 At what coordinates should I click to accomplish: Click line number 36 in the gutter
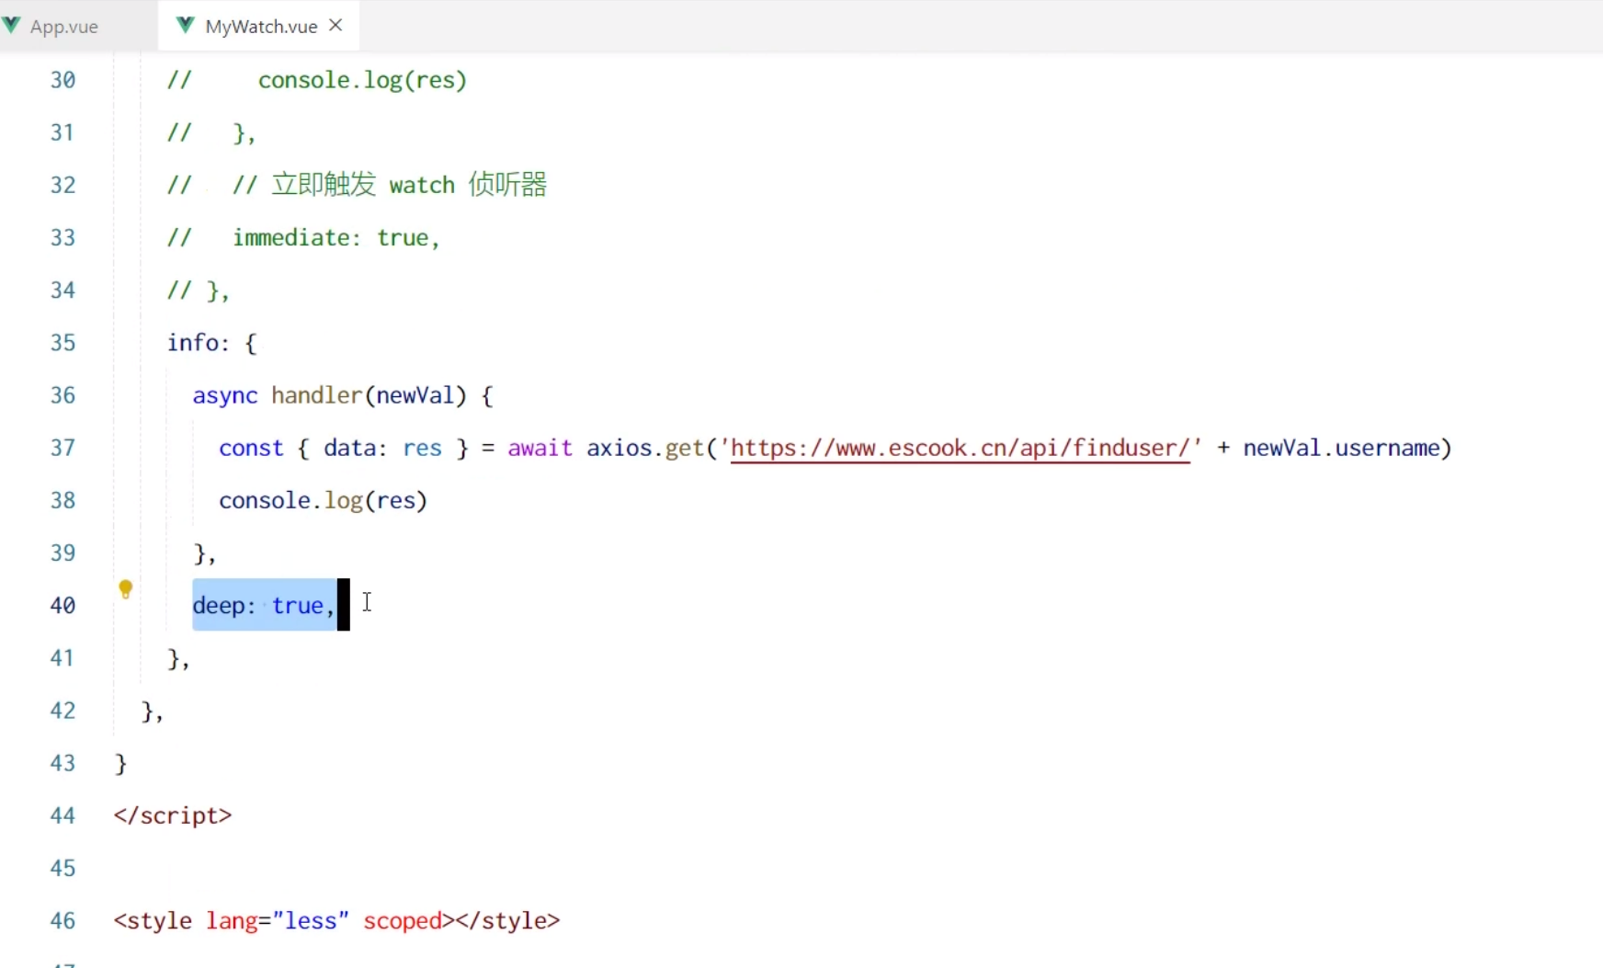63,396
